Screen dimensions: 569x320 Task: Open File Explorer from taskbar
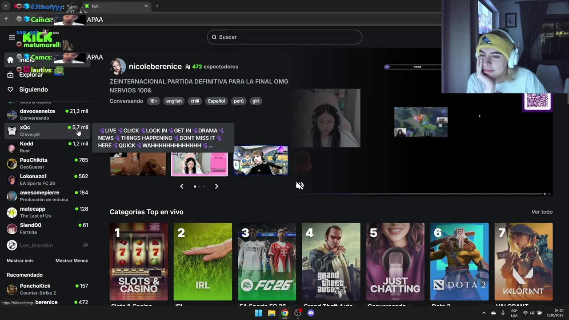pos(272,313)
